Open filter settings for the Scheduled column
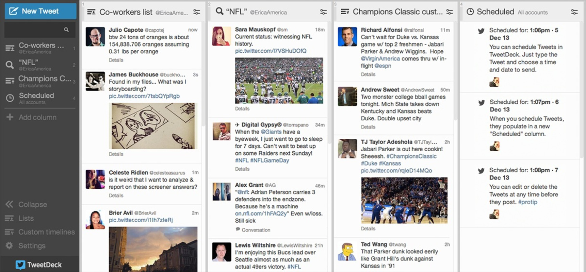This screenshot has height=272, width=586. [574, 12]
